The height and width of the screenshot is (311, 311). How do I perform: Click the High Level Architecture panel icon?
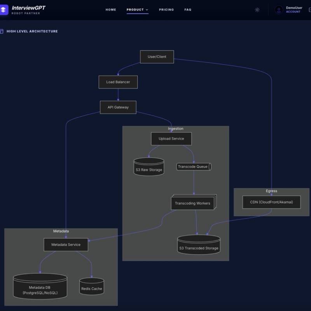(2, 31)
